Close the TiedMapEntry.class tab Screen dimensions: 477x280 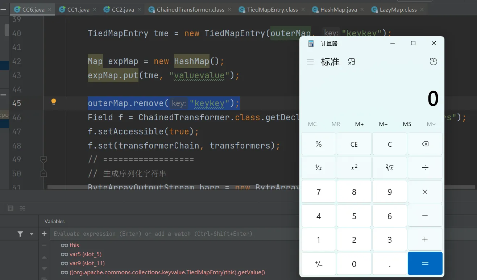click(x=303, y=10)
